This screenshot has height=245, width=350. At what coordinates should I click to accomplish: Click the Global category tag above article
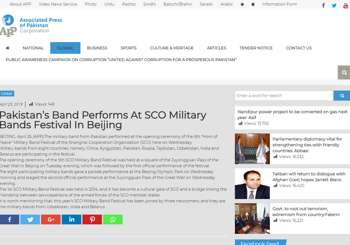[7, 94]
